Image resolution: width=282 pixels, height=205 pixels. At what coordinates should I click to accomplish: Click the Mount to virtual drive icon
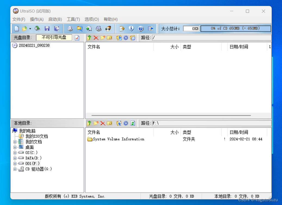pos(98,28)
